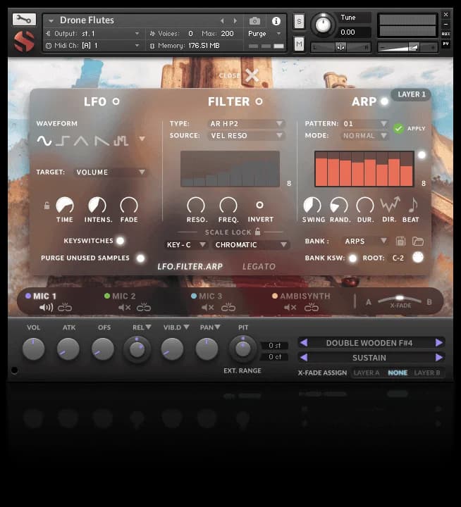461x507 pixels.
Task: Select the LFO.FILTER.ARP tab
Action: pyautogui.click(x=190, y=267)
